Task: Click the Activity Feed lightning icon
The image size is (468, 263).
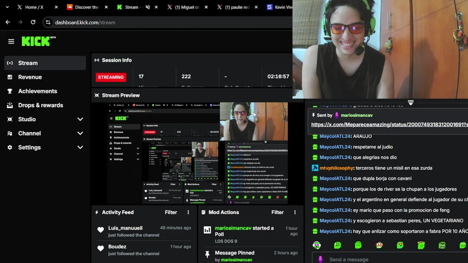Action: 97,212
